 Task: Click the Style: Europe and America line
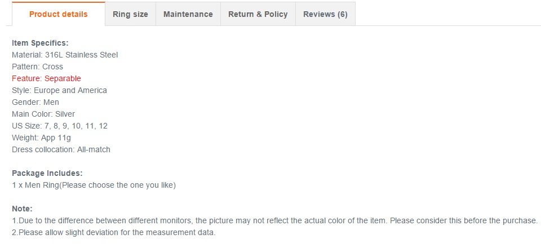(x=59, y=90)
